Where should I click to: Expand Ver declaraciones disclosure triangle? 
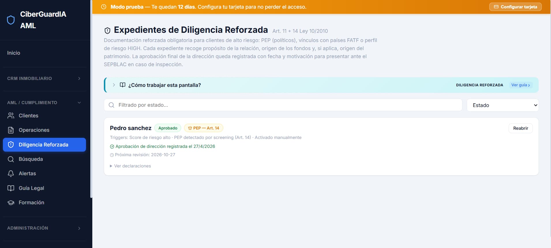coord(111,166)
